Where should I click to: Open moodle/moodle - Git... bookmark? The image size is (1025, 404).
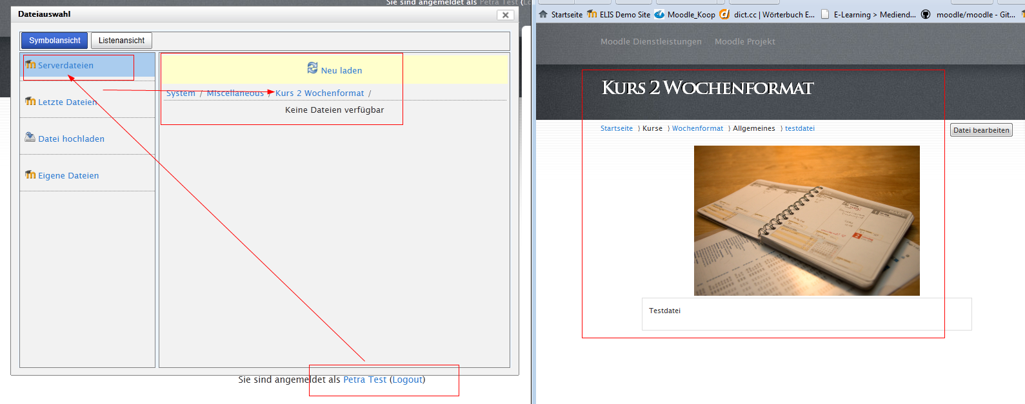(975, 15)
